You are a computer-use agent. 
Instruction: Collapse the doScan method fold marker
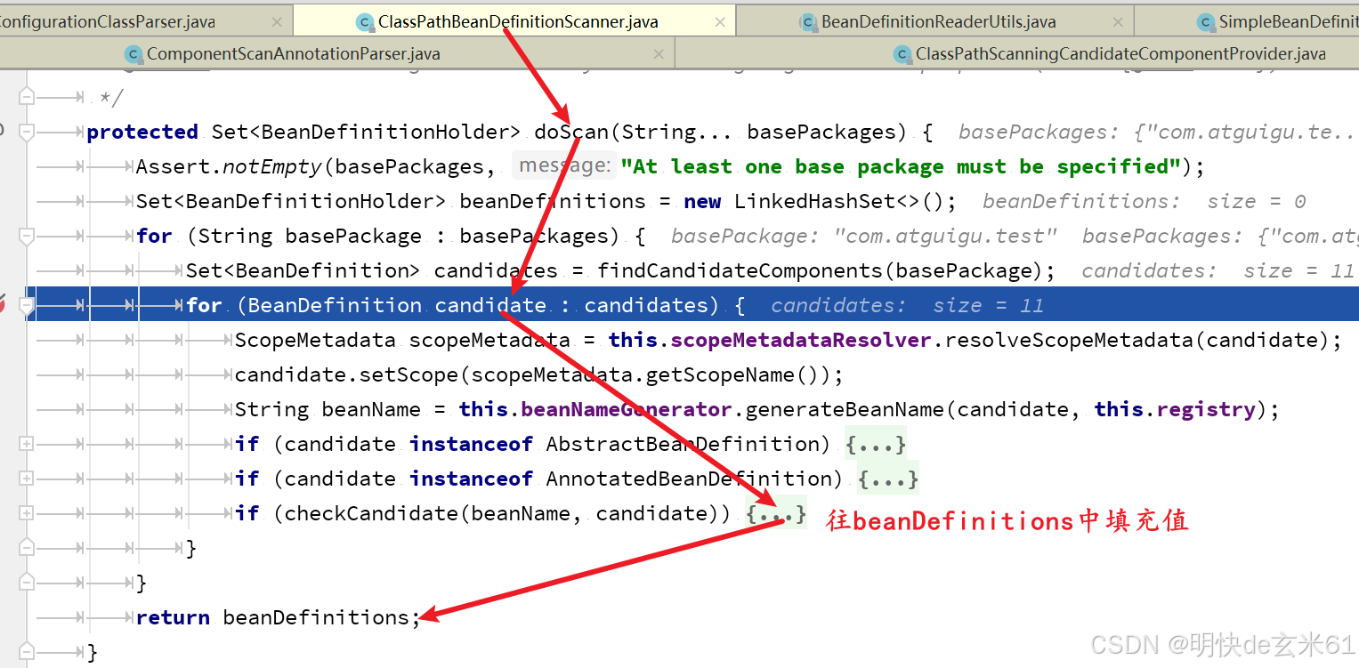(27, 132)
